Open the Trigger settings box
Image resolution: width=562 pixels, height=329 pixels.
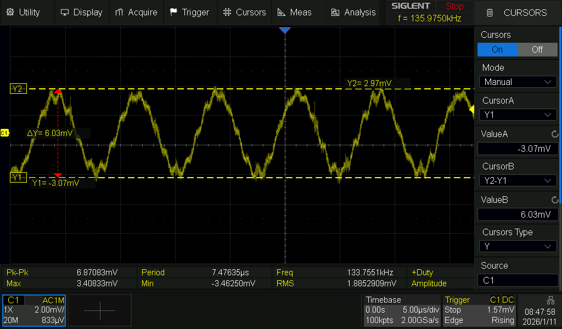pyautogui.click(x=479, y=310)
